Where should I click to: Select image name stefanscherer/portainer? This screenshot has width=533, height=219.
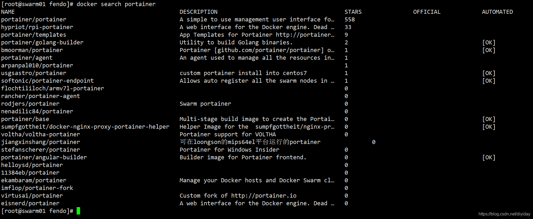coord(40,150)
